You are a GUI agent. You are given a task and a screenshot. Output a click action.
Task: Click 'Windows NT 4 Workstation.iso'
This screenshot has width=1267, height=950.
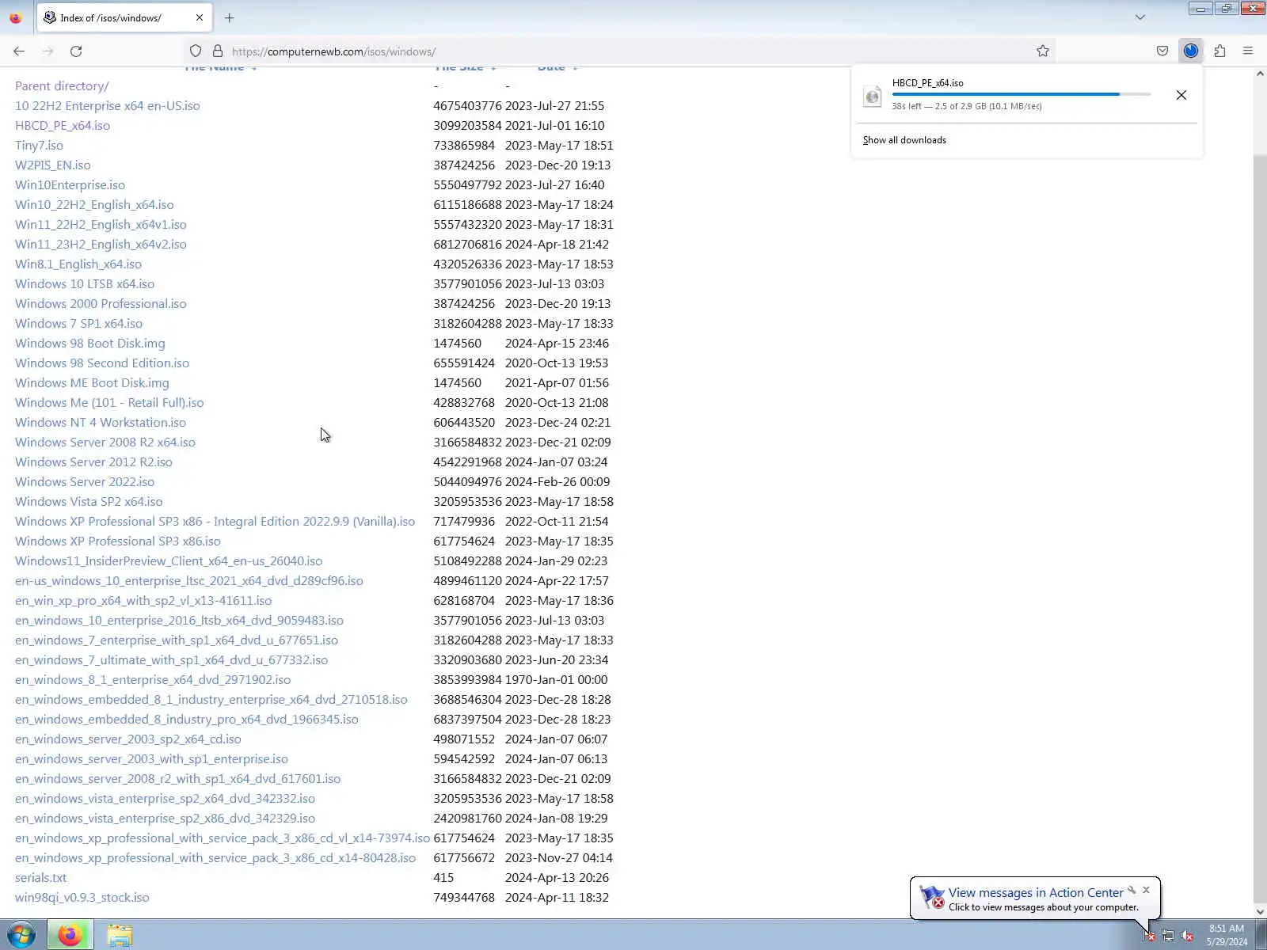(101, 422)
